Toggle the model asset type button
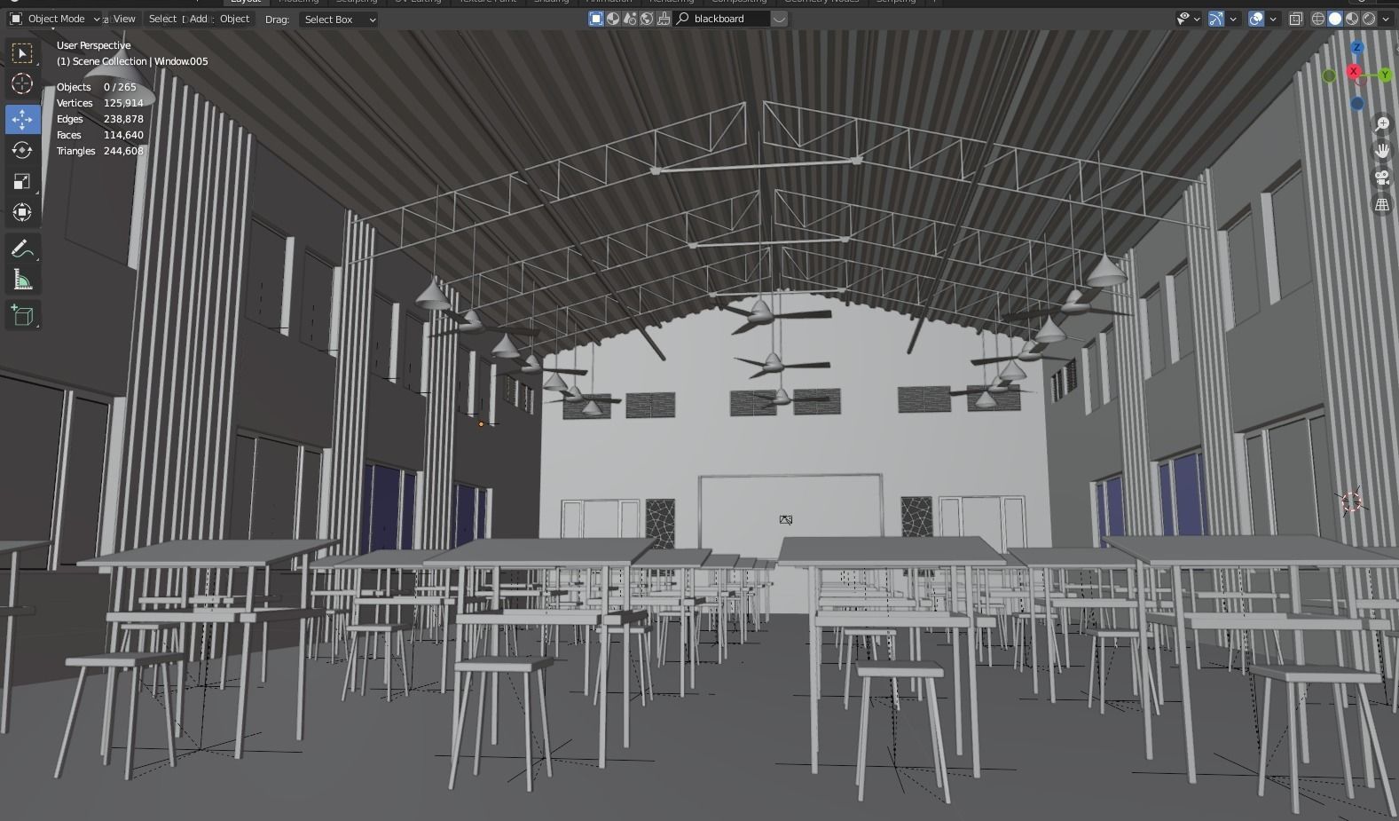 coord(596,19)
